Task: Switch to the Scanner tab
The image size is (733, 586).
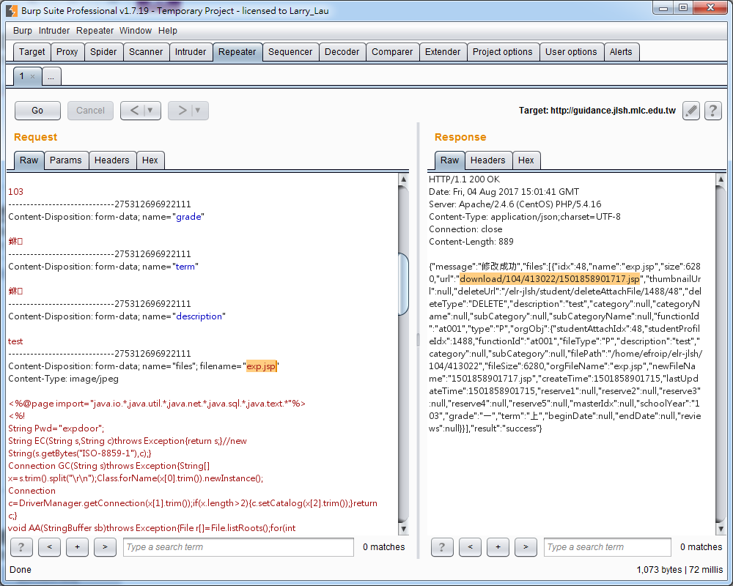Action: tap(146, 52)
